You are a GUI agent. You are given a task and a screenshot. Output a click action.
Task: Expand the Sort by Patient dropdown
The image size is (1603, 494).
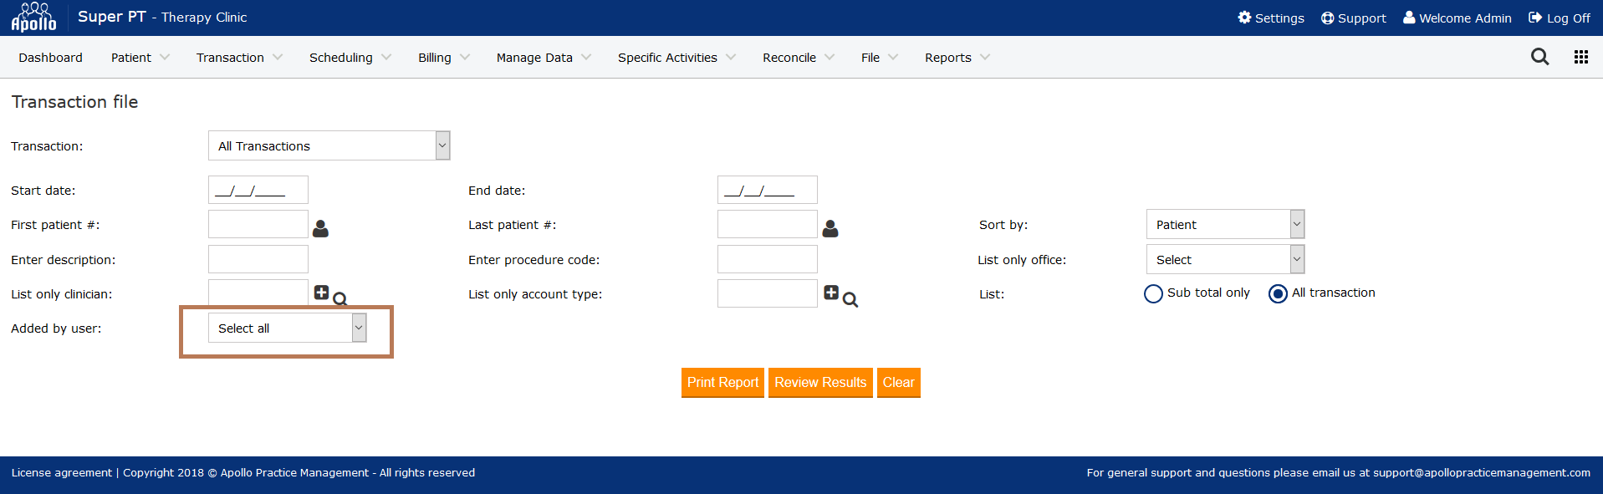pos(1224,224)
